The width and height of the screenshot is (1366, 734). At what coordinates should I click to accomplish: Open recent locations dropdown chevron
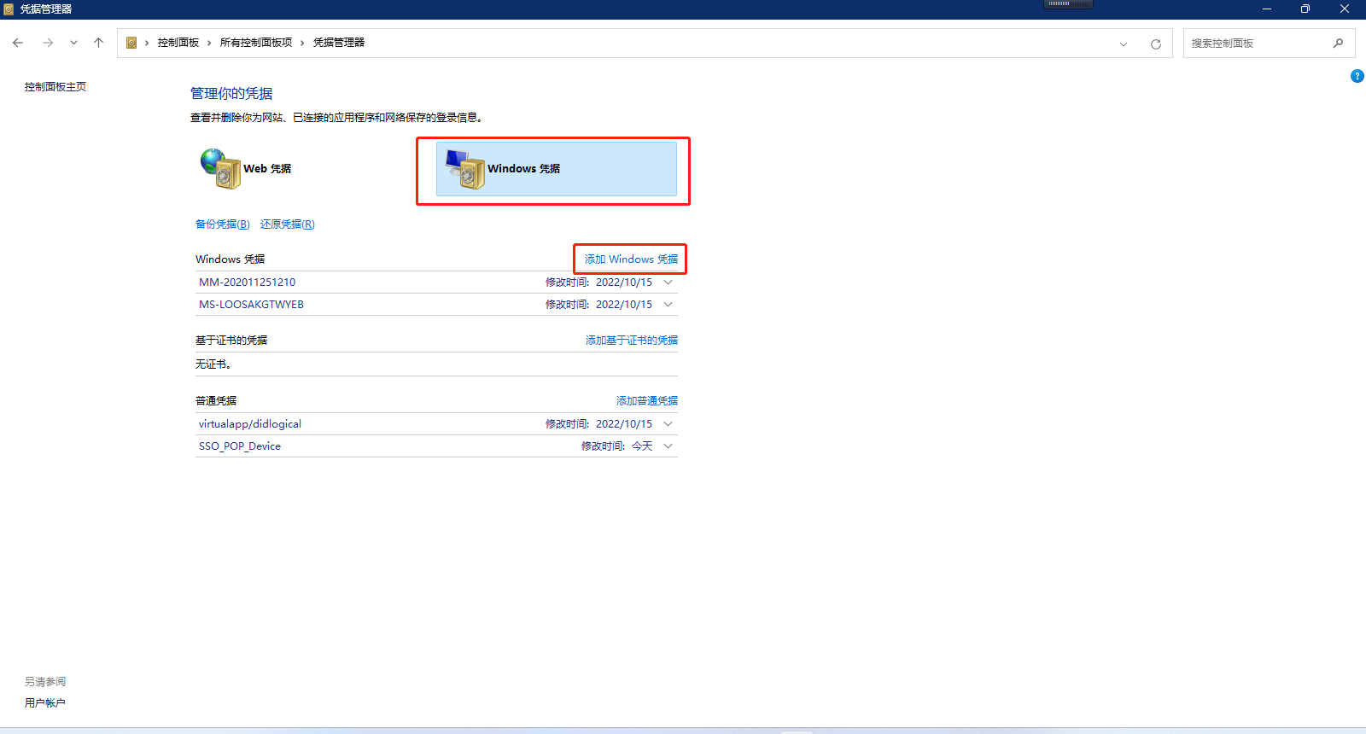pos(74,43)
